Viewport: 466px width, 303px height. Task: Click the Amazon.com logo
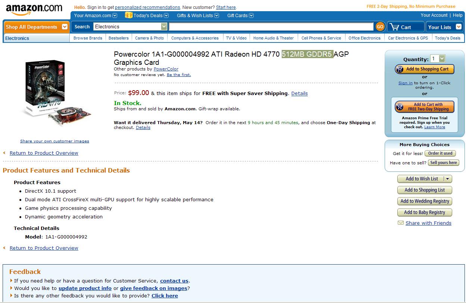click(x=34, y=9)
